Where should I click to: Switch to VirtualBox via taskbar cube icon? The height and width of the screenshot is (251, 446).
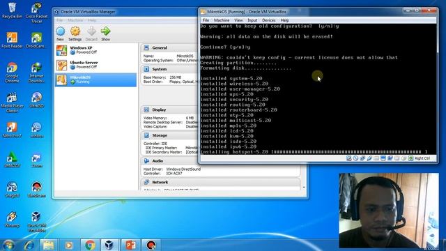(109, 245)
